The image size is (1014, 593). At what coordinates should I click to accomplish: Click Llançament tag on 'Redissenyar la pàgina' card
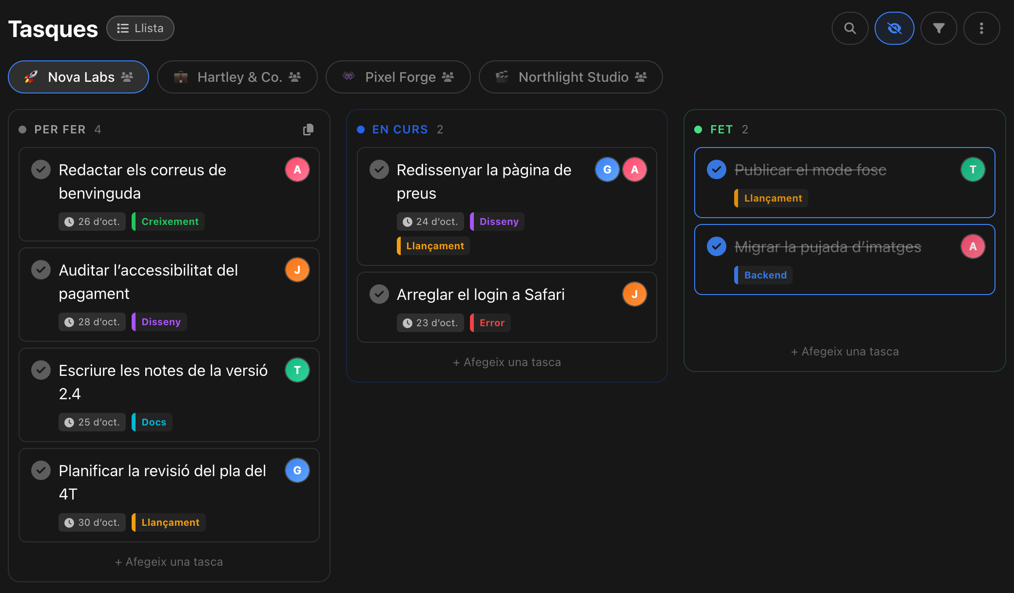point(433,246)
